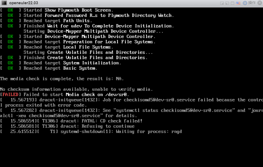Close the console with the X button

click(x=259, y=3)
